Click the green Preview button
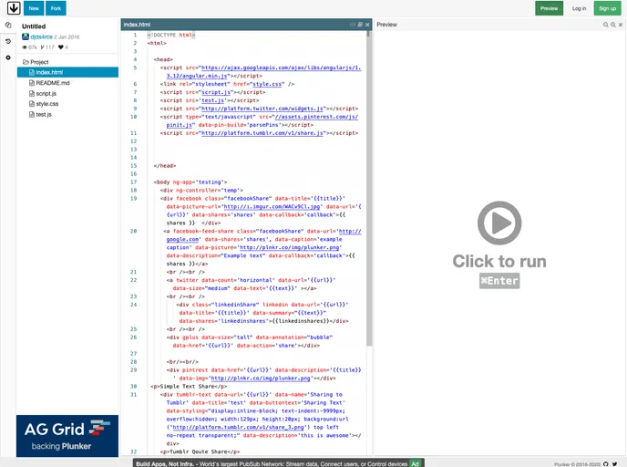The image size is (627, 467). [x=549, y=8]
